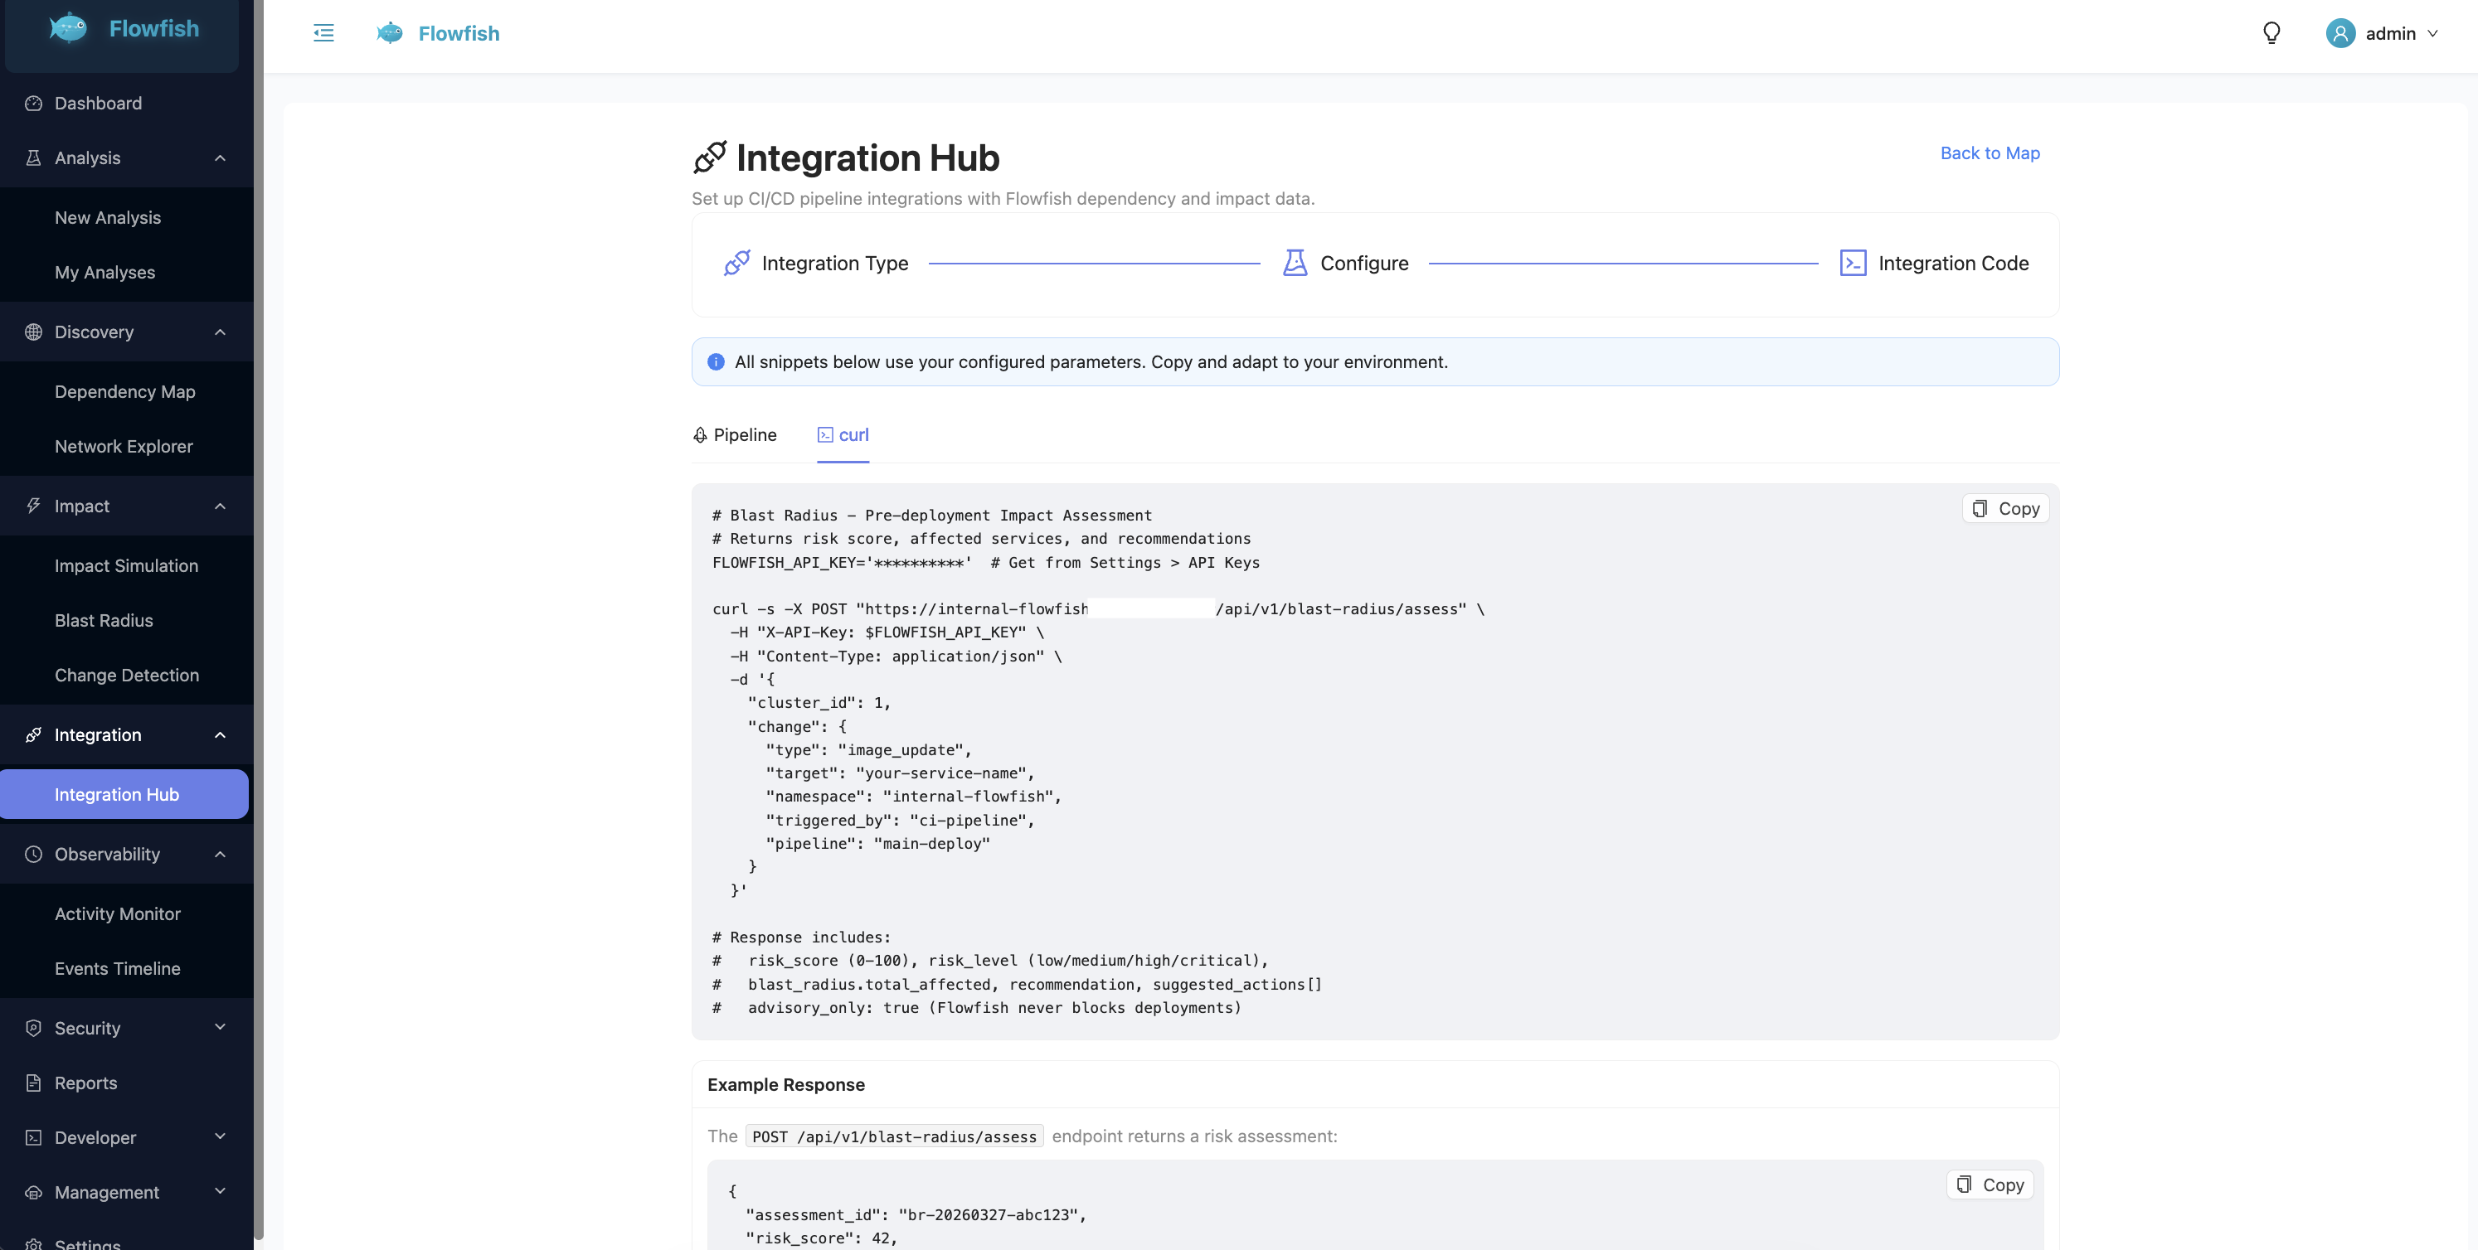Click the Configure step label
This screenshot has width=2478, height=1250.
(1364, 263)
